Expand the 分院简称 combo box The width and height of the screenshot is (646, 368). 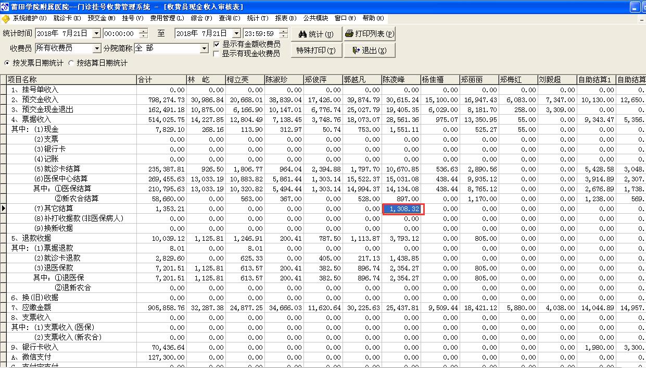point(205,48)
